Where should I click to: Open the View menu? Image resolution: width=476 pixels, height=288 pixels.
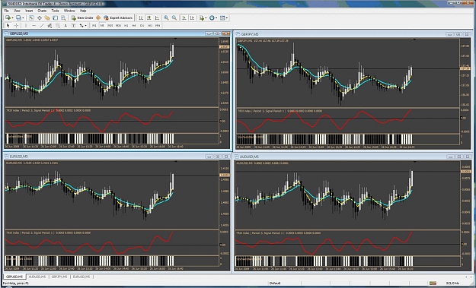pyautogui.click(x=17, y=11)
